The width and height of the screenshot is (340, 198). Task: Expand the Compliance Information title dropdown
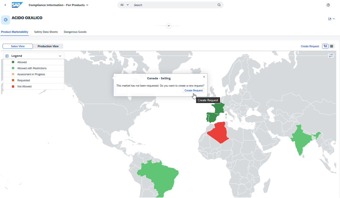click(87, 5)
